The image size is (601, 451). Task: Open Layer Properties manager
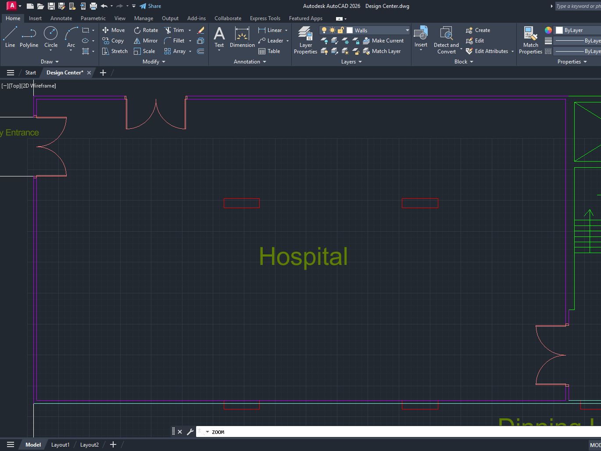305,40
